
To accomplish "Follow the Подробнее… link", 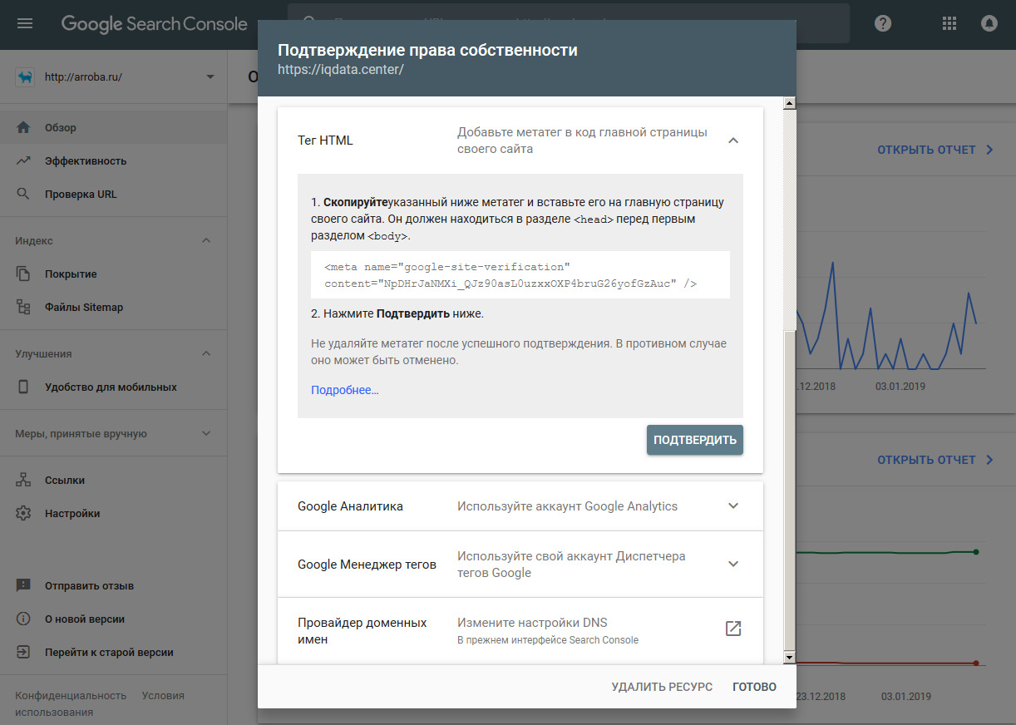I will coord(345,390).
